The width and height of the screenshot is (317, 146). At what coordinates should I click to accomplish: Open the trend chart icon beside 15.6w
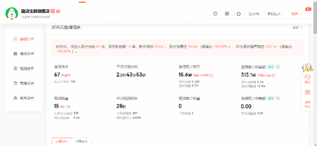click(211, 75)
